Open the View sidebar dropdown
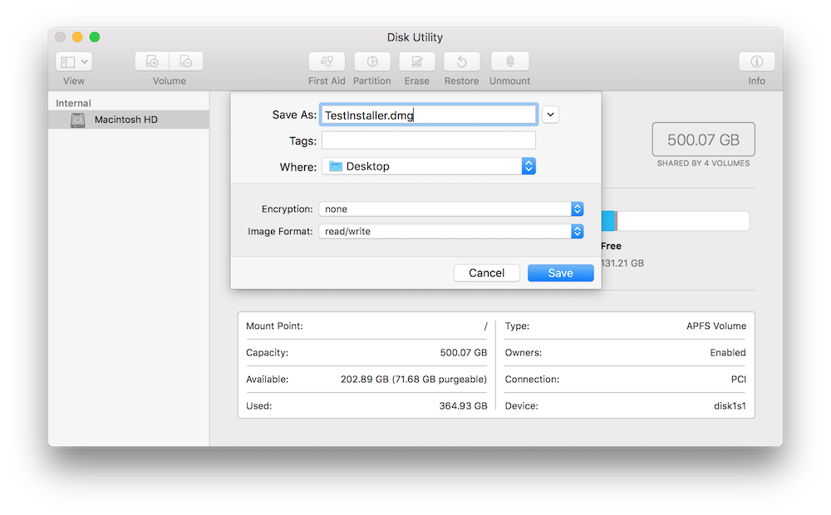Image resolution: width=831 pixels, height=515 pixels. [x=74, y=61]
